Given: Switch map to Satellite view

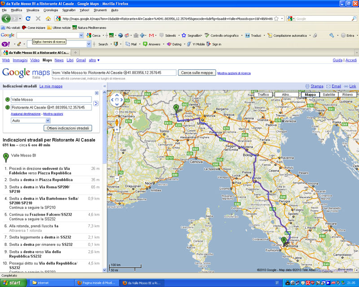Looking at the screenshot, I should pyautogui.click(x=329, y=95).
